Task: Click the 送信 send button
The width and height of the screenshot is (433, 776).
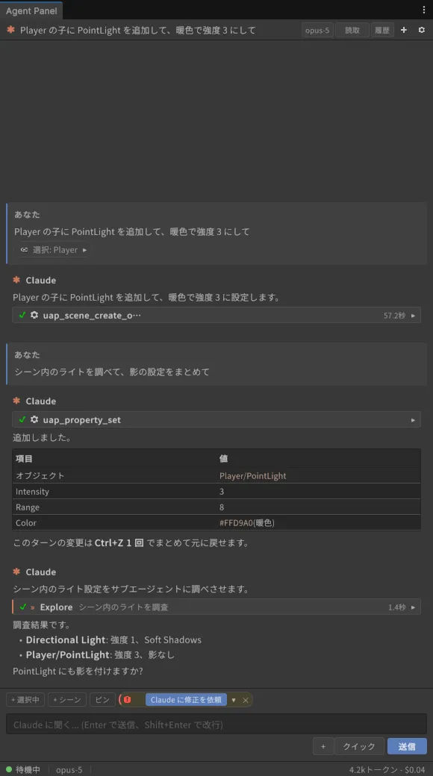Action: [x=407, y=746]
